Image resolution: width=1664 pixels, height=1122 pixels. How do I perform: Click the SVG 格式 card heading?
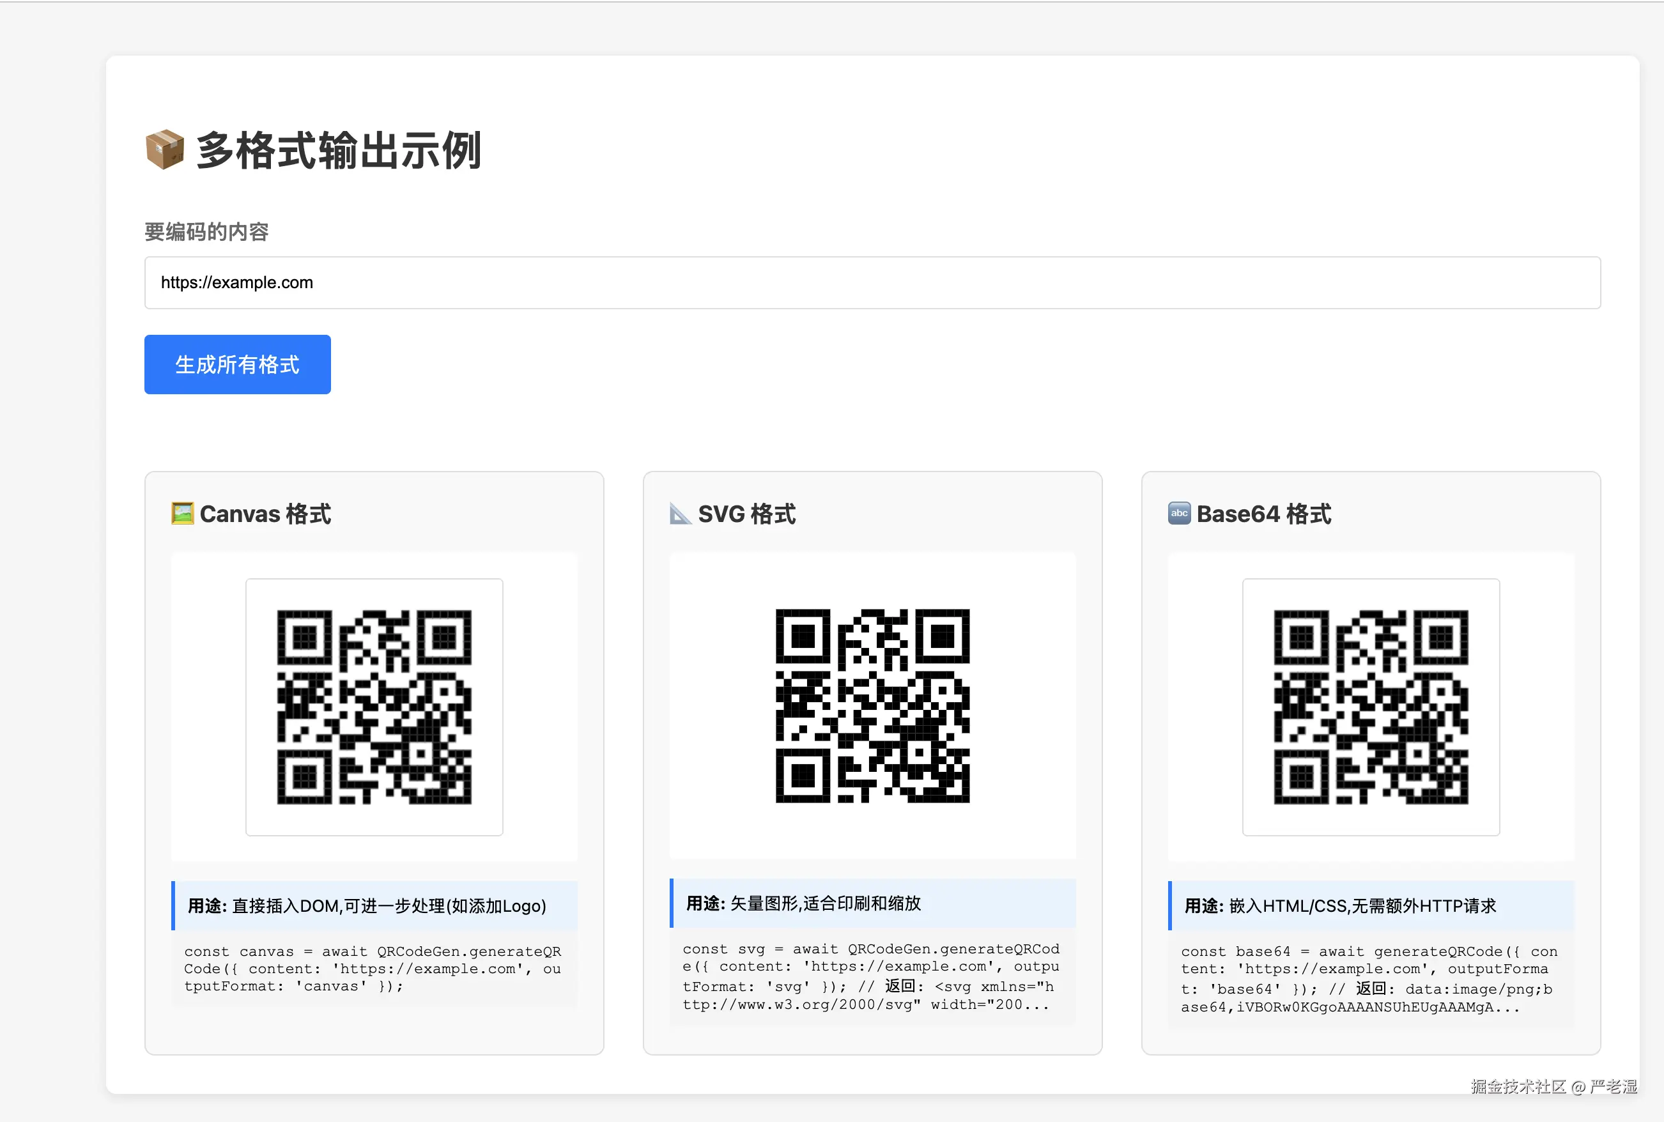click(746, 514)
